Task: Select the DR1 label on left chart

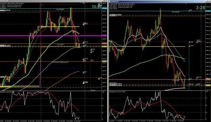Action: tap(92, 60)
